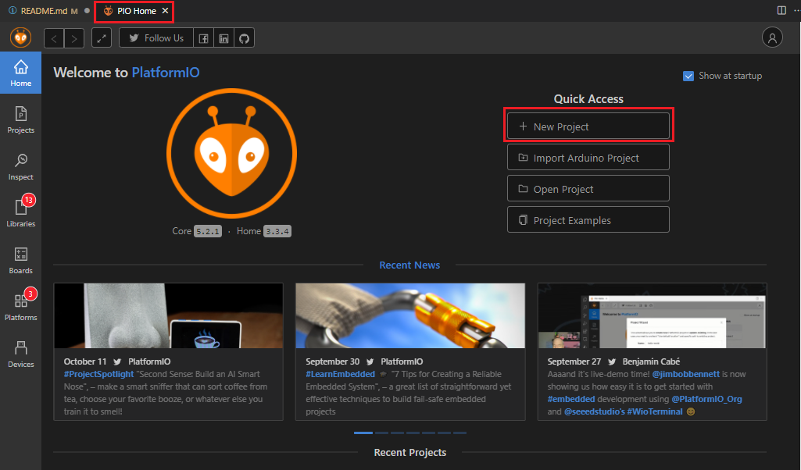Open the GitHub icon link

click(x=244, y=38)
